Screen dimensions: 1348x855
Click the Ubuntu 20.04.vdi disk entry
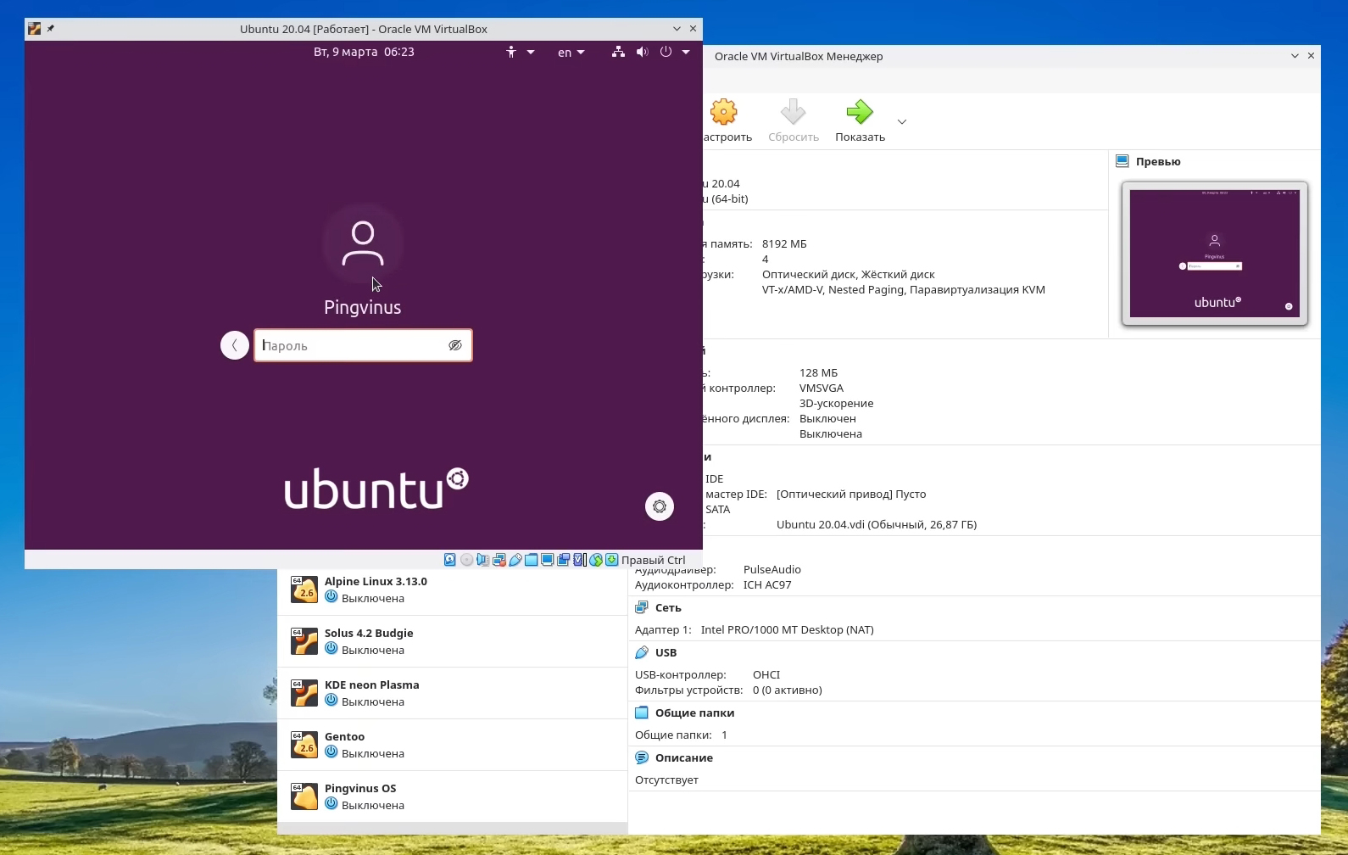[877, 525]
